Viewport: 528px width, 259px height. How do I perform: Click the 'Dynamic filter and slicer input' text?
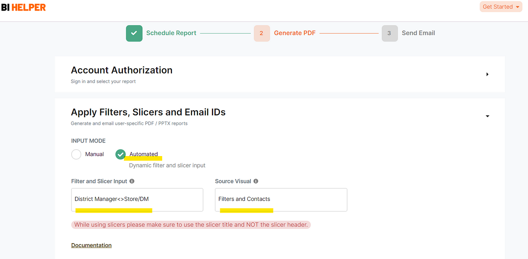pyautogui.click(x=167, y=166)
